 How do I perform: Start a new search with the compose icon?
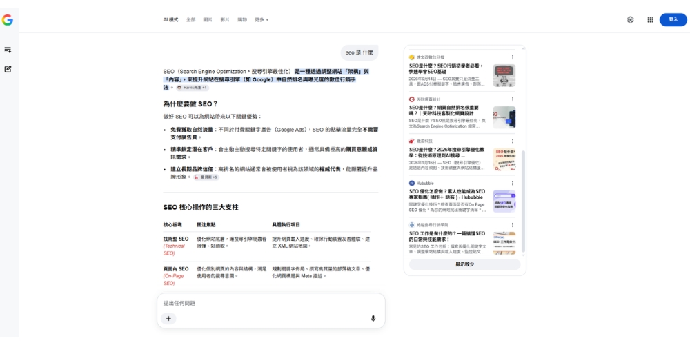tap(8, 69)
